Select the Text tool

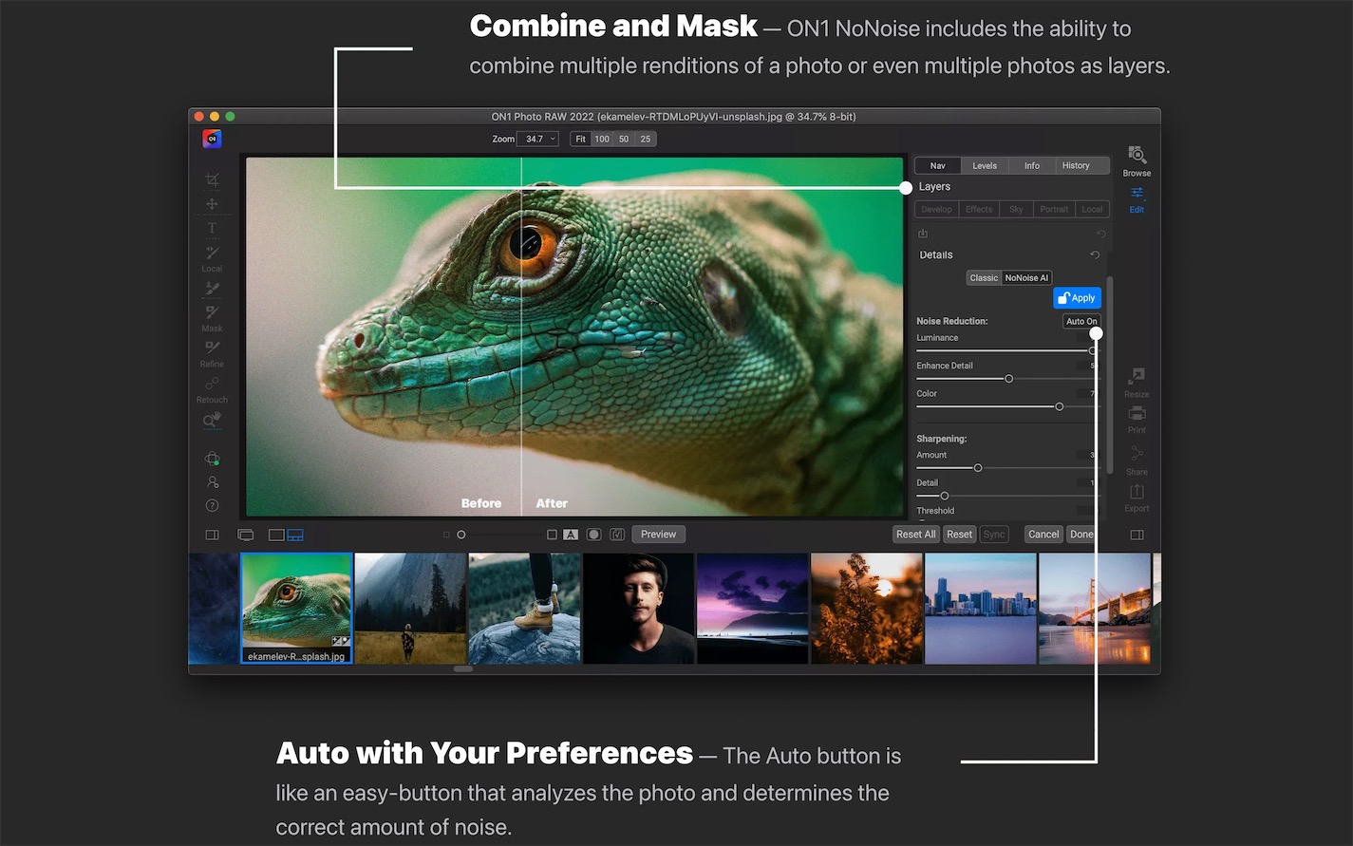pyautogui.click(x=212, y=228)
